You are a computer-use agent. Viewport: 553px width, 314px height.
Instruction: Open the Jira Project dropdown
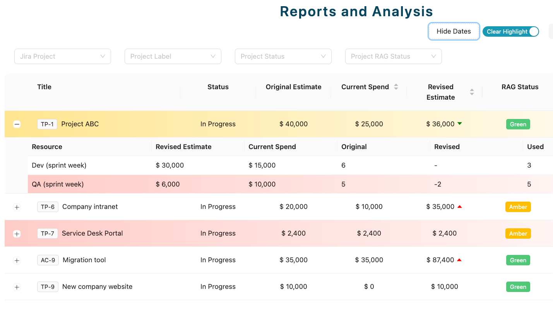tap(63, 56)
